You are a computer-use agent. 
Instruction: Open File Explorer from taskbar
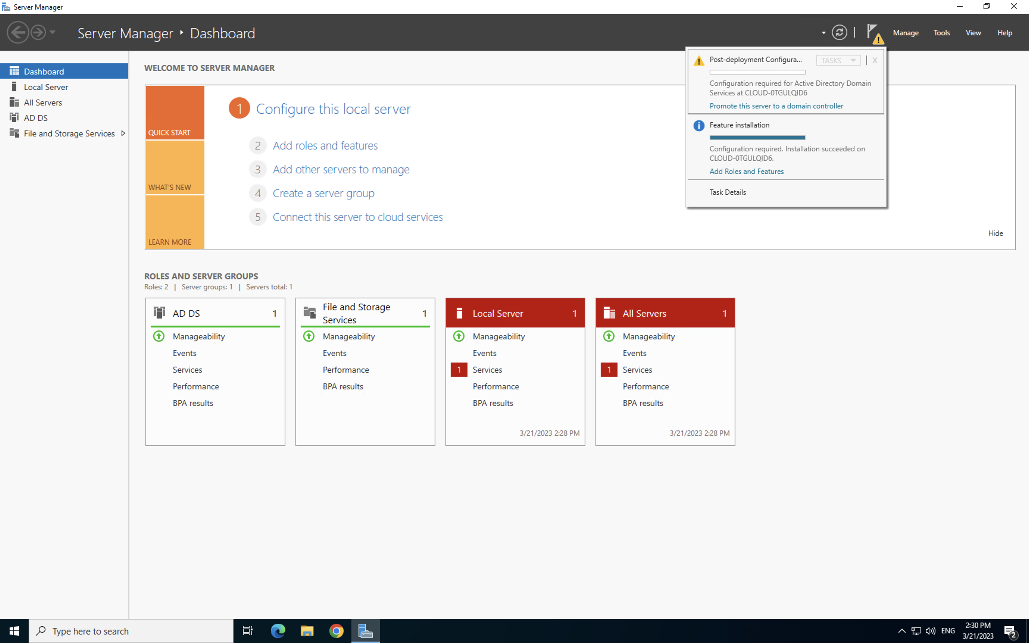pyautogui.click(x=307, y=631)
